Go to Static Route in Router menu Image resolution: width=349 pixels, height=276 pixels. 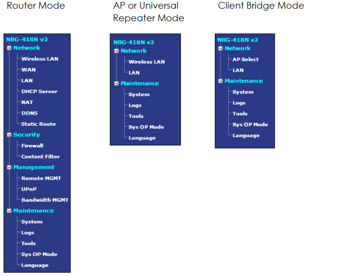pyautogui.click(x=39, y=124)
